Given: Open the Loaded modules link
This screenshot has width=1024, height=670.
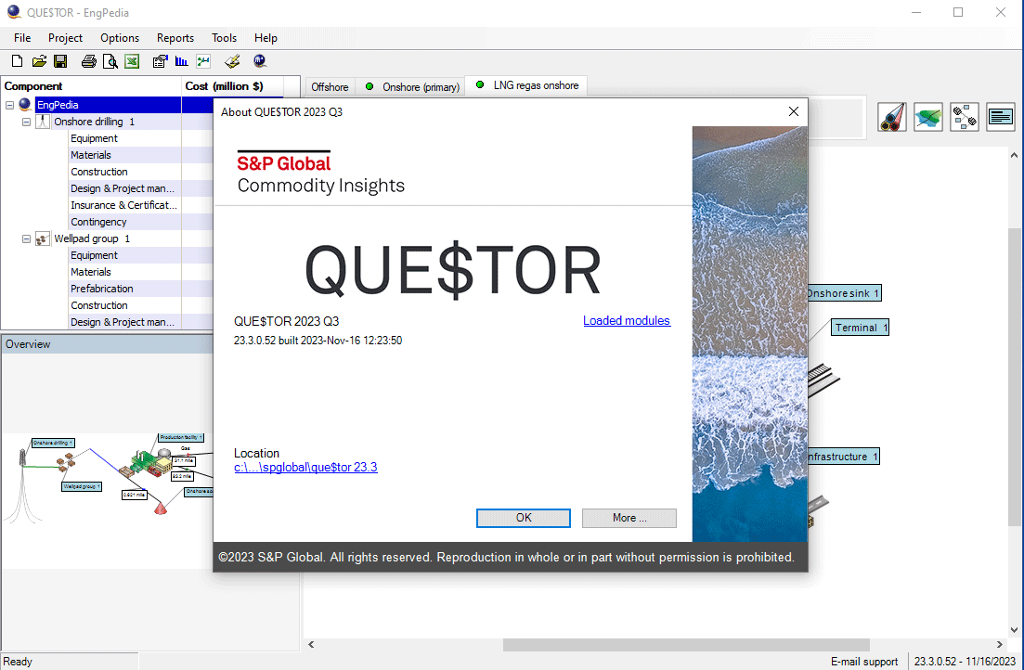Looking at the screenshot, I should [627, 321].
